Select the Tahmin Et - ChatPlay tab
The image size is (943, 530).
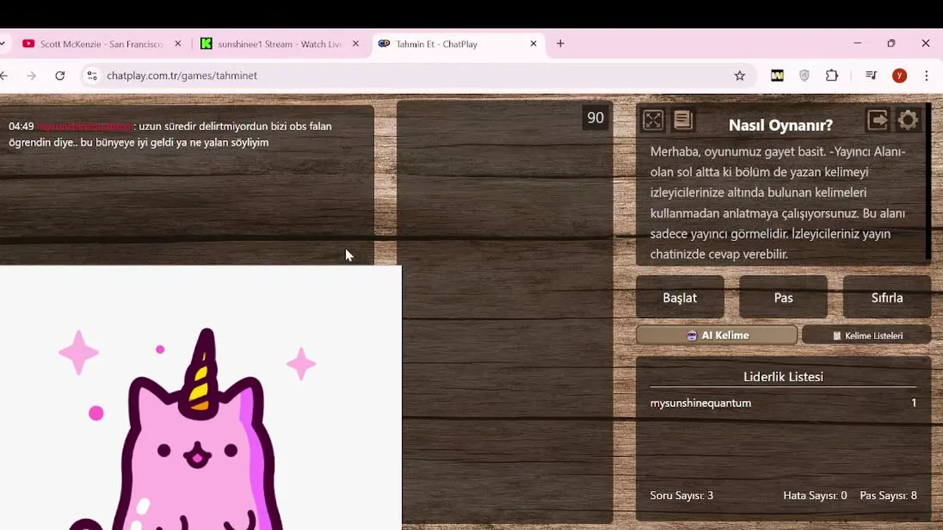(x=459, y=43)
